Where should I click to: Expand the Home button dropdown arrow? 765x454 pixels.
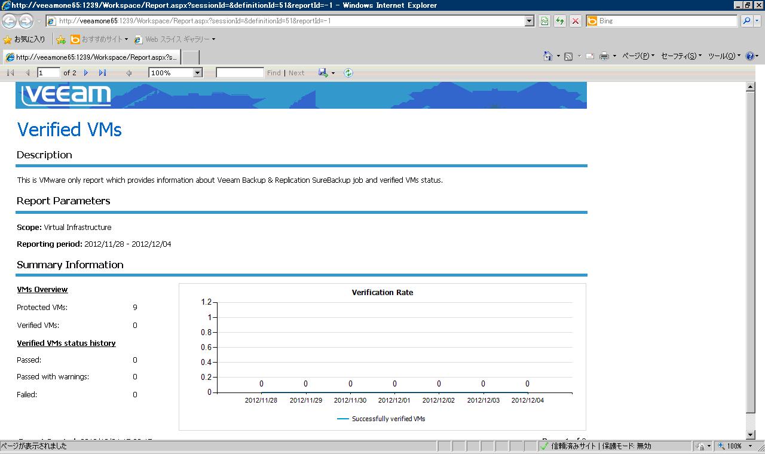coord(558,56)
